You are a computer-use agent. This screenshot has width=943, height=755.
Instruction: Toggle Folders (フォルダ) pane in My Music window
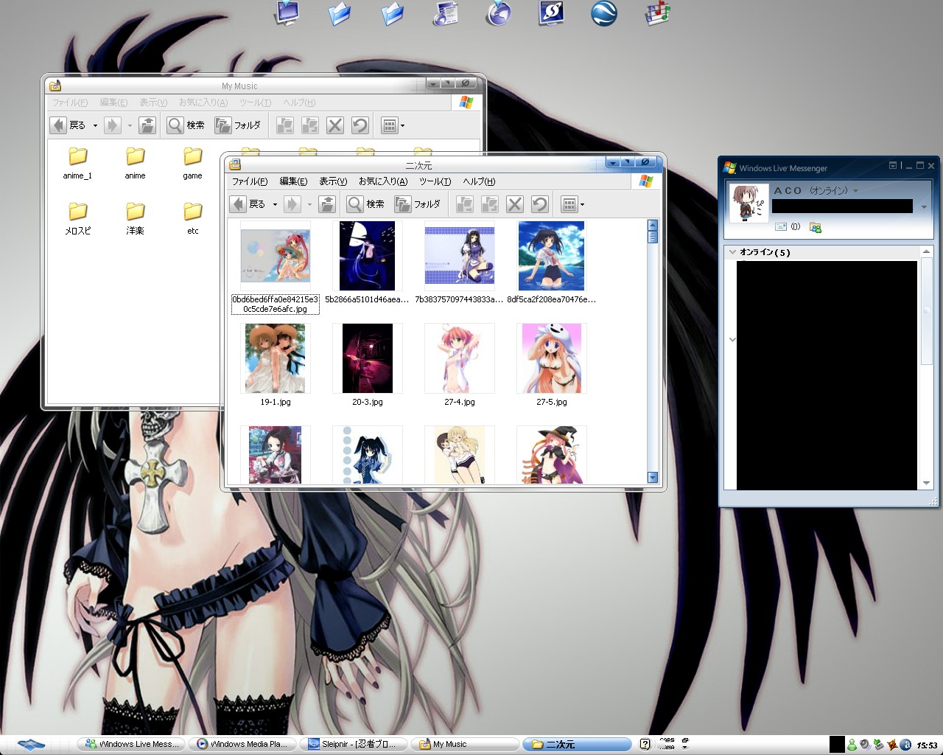[238, 125]
